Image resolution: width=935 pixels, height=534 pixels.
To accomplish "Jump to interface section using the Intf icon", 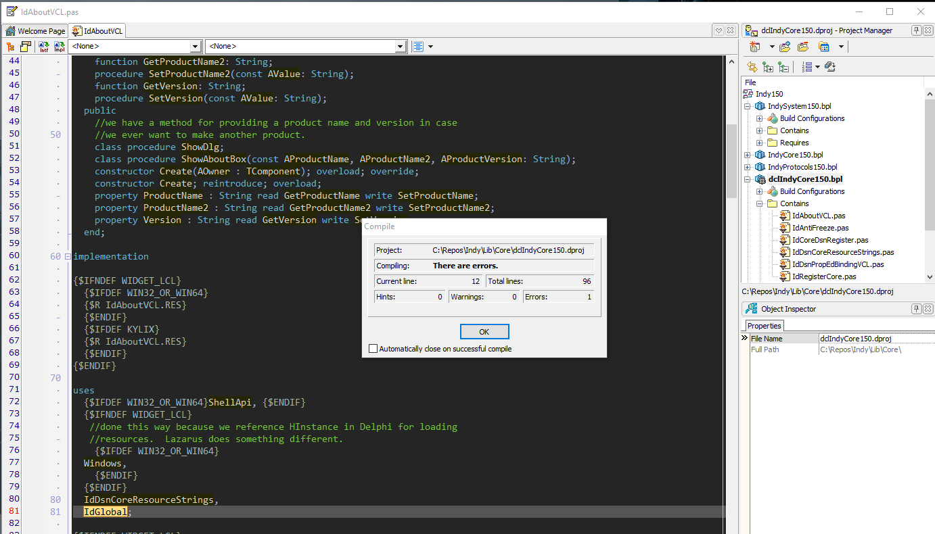I will click(x=43, y=46).
